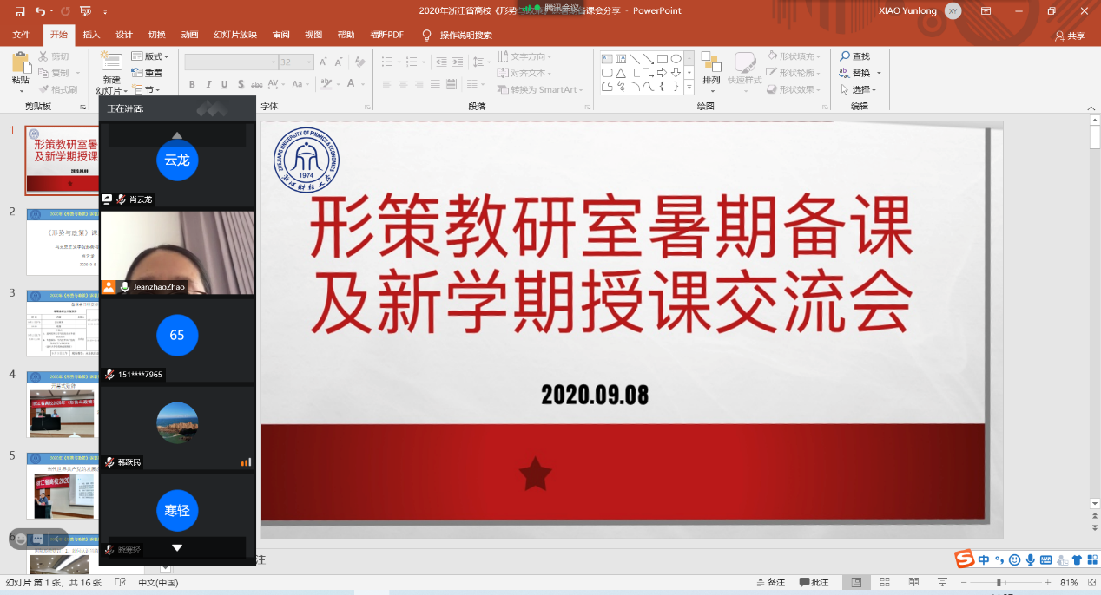1101x595 pixels.
Task: Start slideshow from status bar icon
Action: click(x=942, y=582)
